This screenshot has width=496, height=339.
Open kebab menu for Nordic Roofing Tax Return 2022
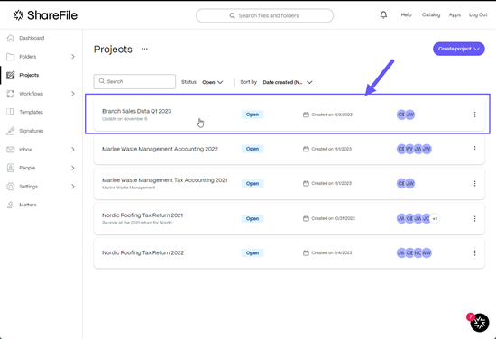474,253
